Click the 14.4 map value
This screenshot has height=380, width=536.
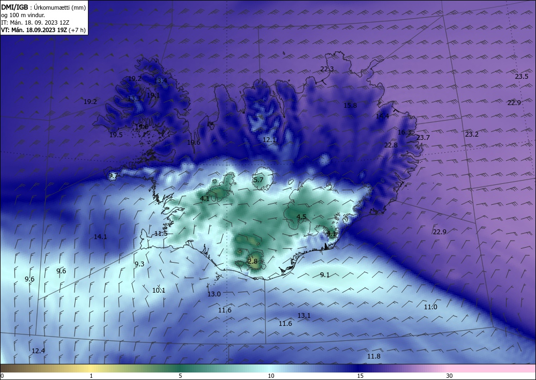coord(382,116)
